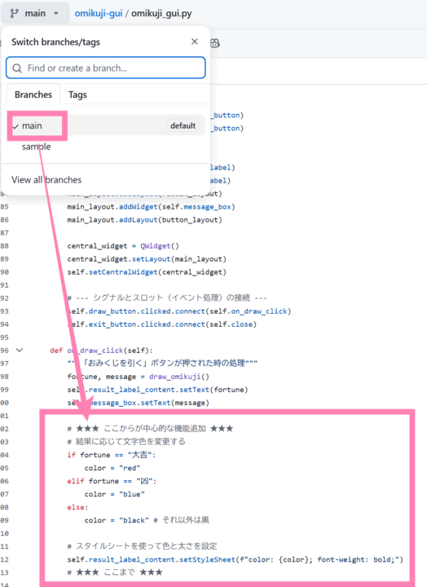427x587 pixels.
Task: Click the color = "red" line
Action: coord(112,468)
